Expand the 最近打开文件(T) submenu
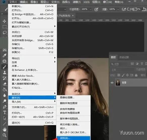147x140 pixels. (32, 27)
